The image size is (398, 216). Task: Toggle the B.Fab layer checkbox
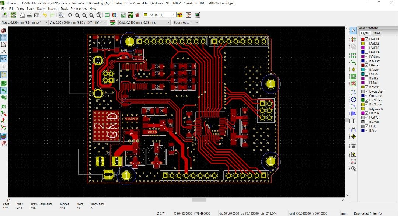[367, 130]
